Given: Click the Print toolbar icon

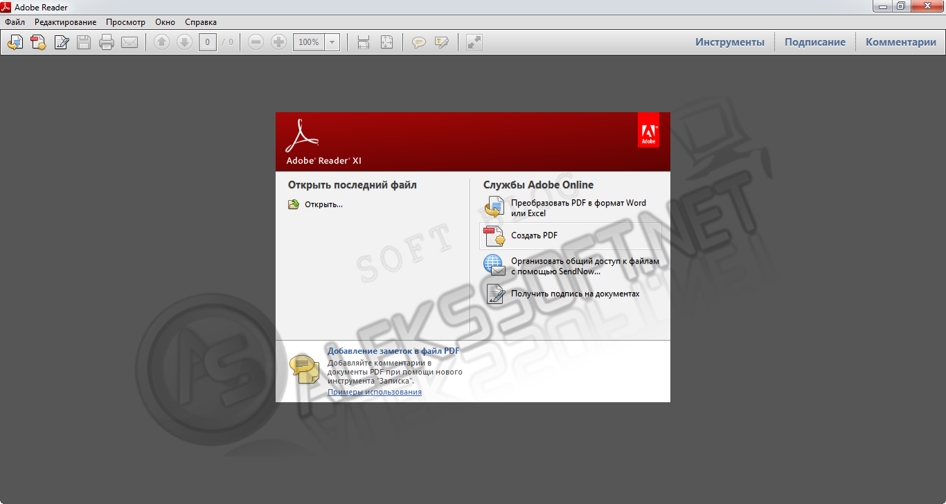Looking at the screenshot, I should click(x=106, y=42).
